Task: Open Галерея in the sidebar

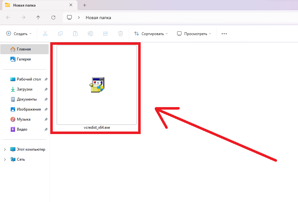Action: [24, 59]
